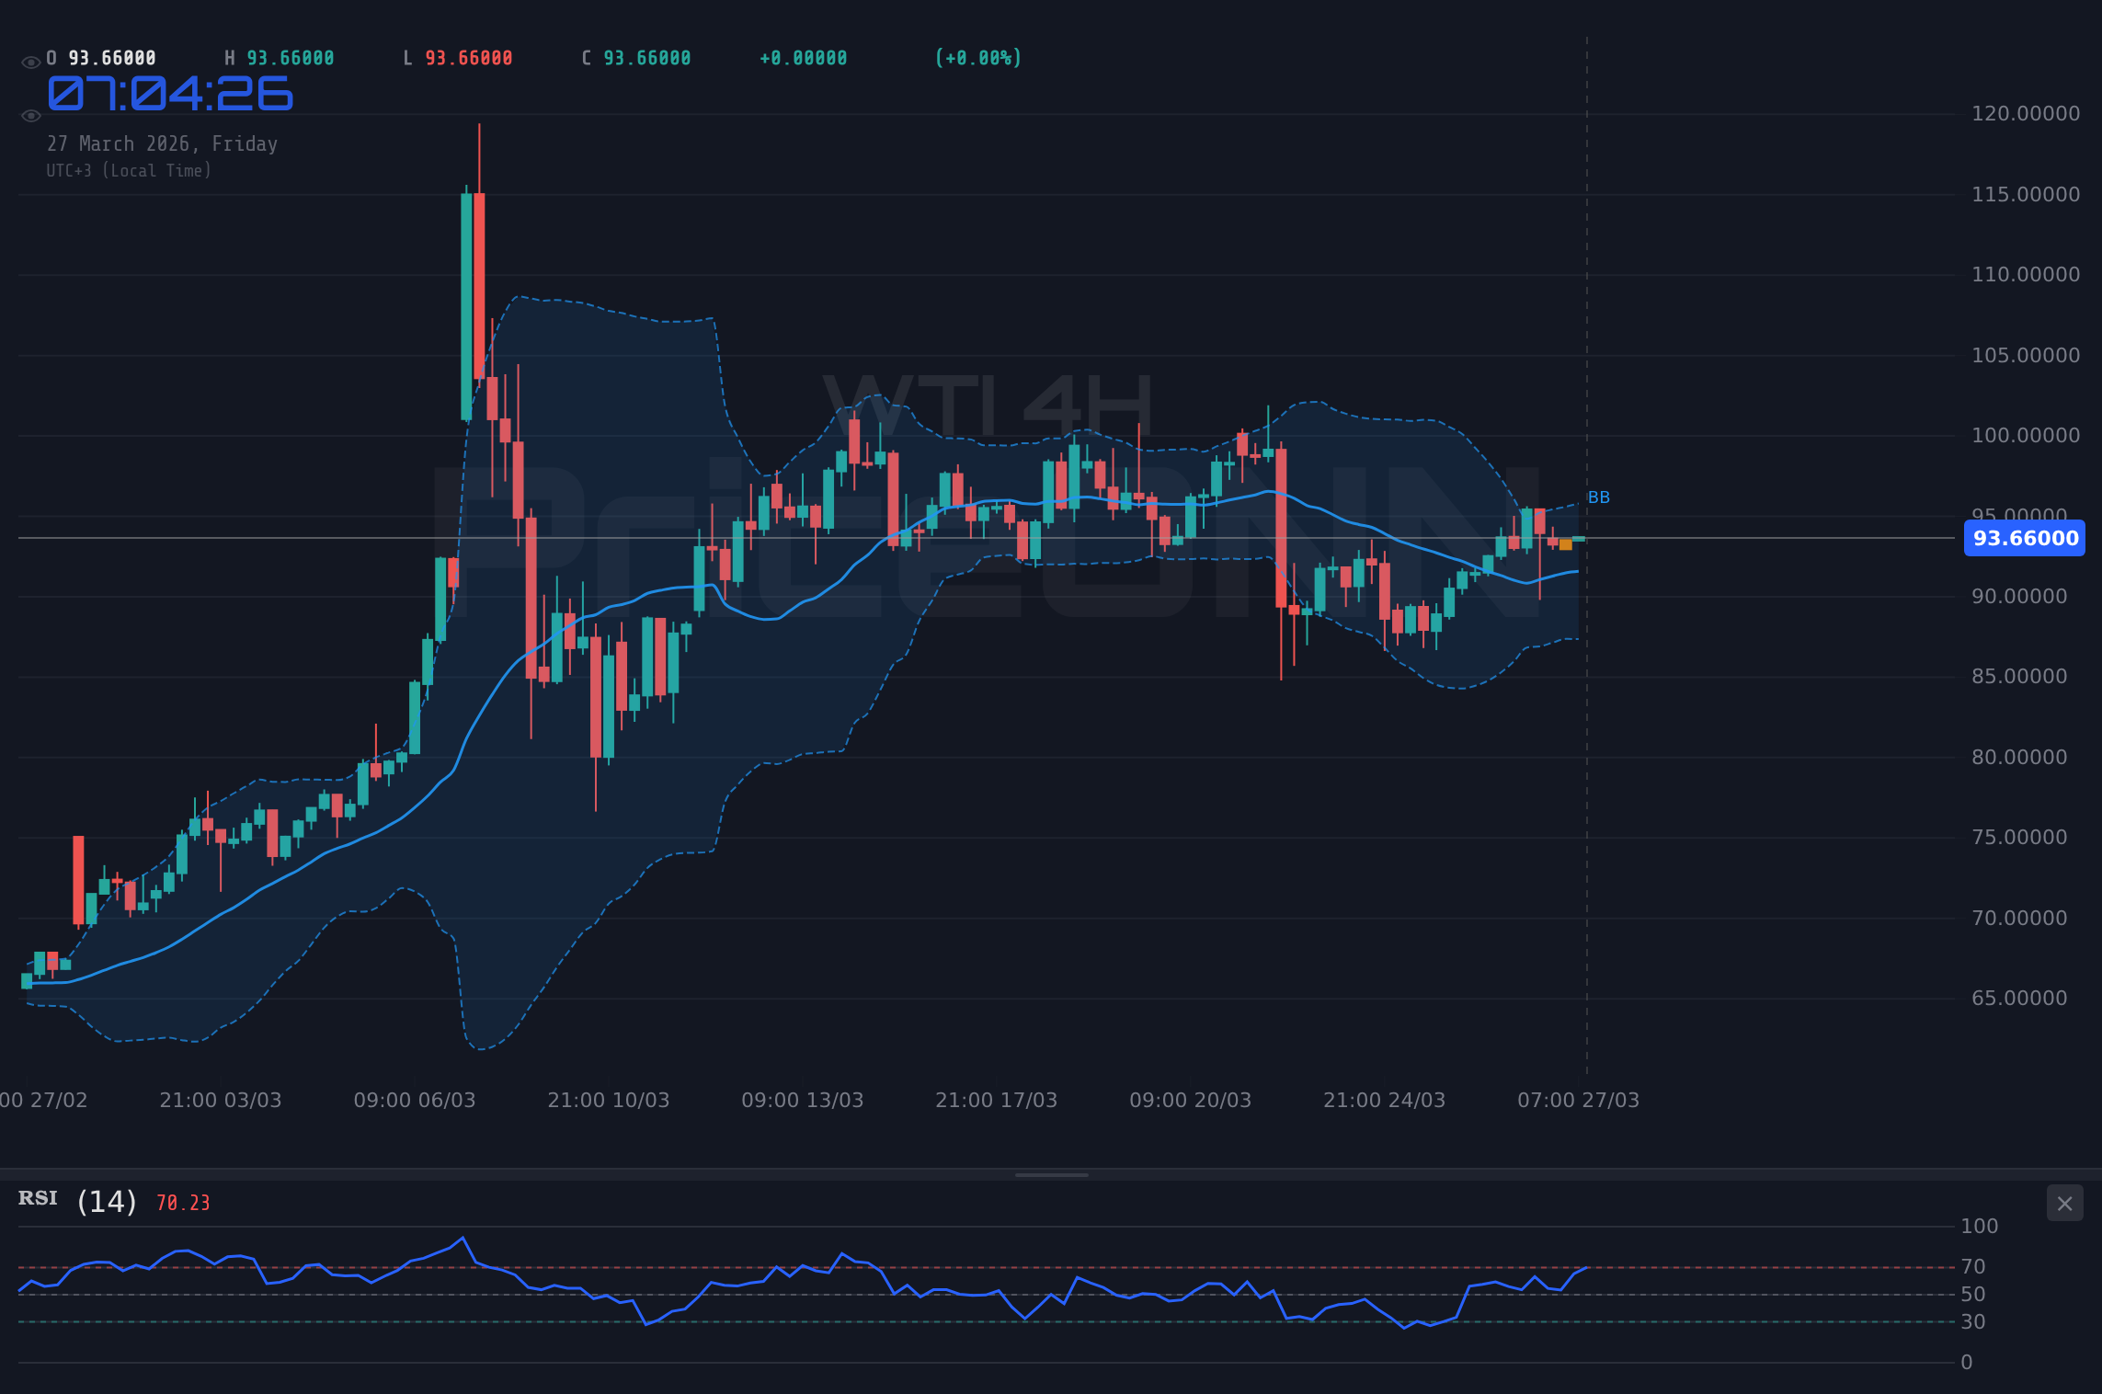Click the current price tag showing 93.66000
The height and width of the screenshot is (1394, 2102).
tap(2024, 539)
